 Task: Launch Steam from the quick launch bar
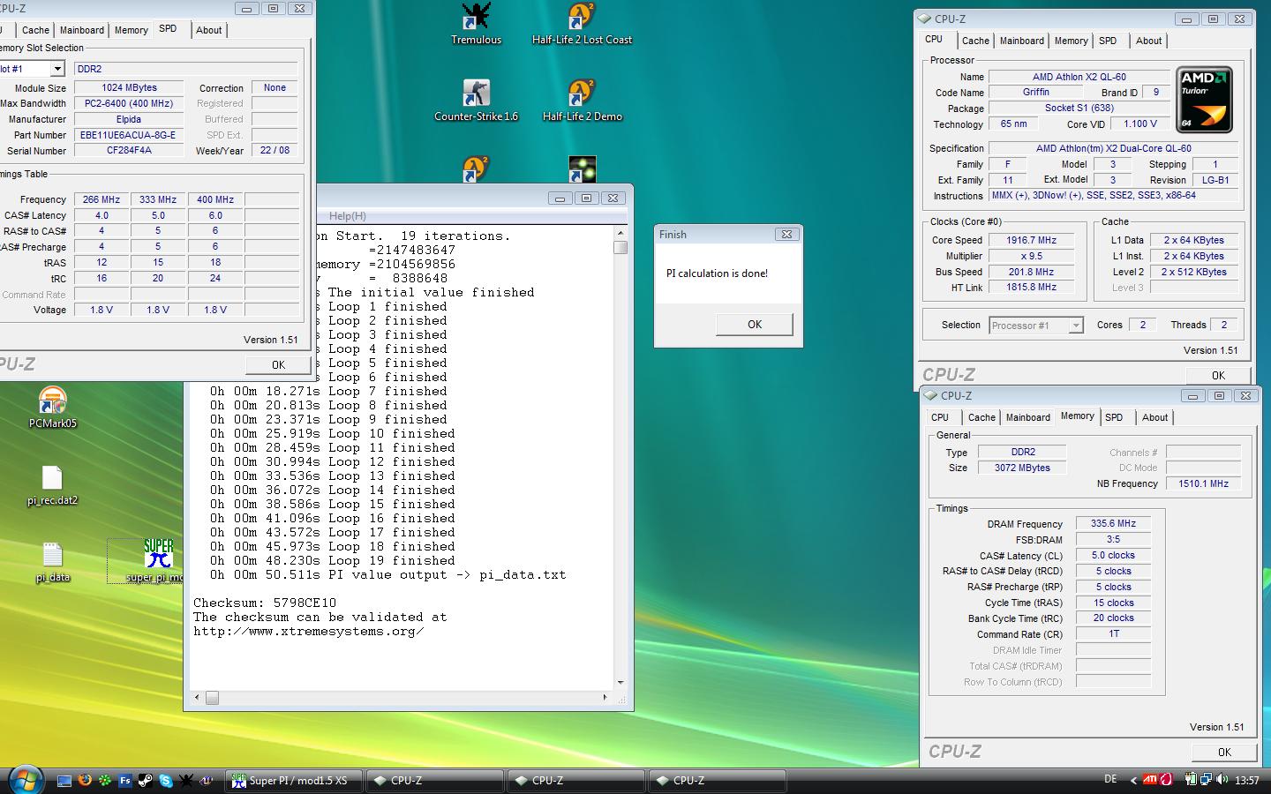145,781
